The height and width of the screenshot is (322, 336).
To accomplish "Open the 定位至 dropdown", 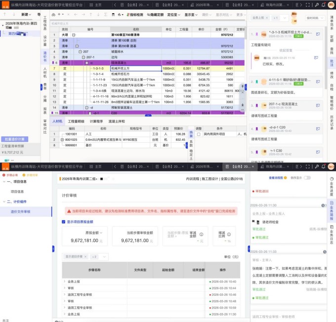I will (x=174, y=15).
